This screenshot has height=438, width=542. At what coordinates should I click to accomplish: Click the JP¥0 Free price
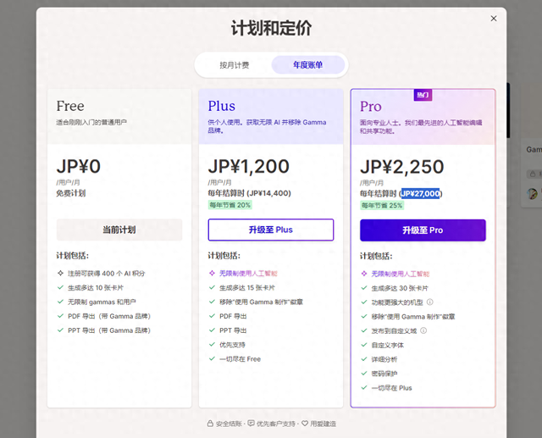[x=79, y=166]
